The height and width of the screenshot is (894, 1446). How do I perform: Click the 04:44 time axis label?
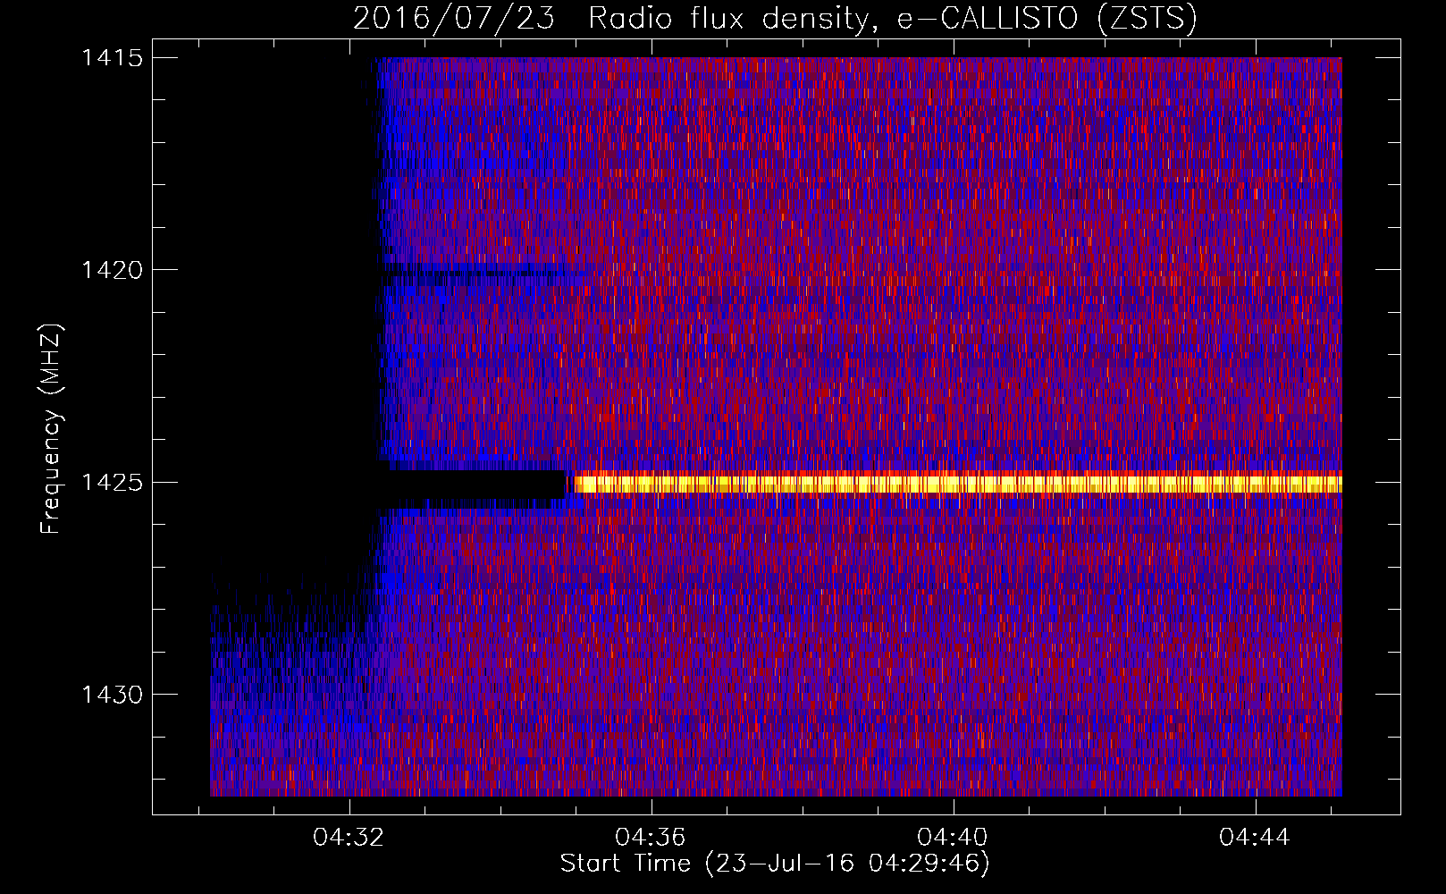(1255, 838)
